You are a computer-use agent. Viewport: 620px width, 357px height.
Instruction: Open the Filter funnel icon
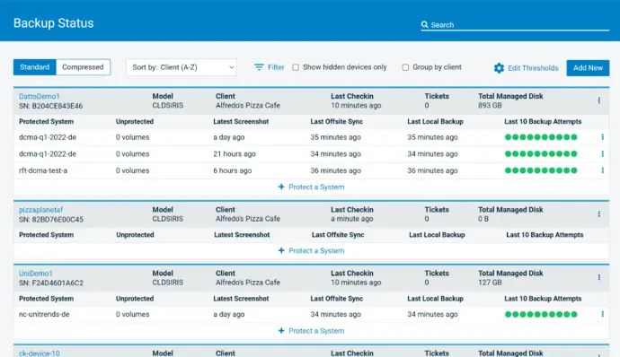pyautogui.click(x=259, y=67)
